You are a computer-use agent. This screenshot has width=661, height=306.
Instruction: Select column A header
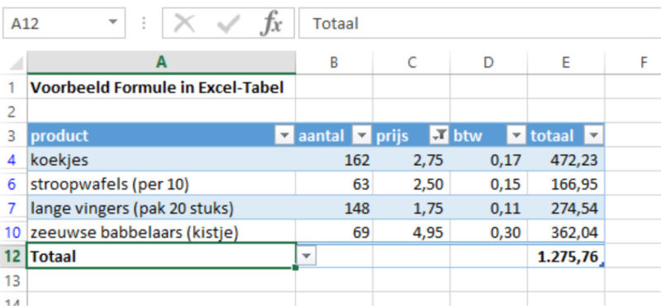tap(161, 63)
